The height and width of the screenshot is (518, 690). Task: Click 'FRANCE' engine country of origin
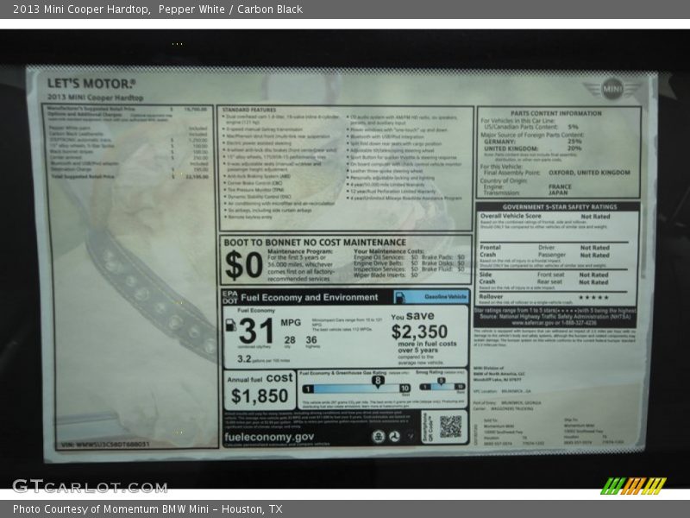click(x=560, y=186)
